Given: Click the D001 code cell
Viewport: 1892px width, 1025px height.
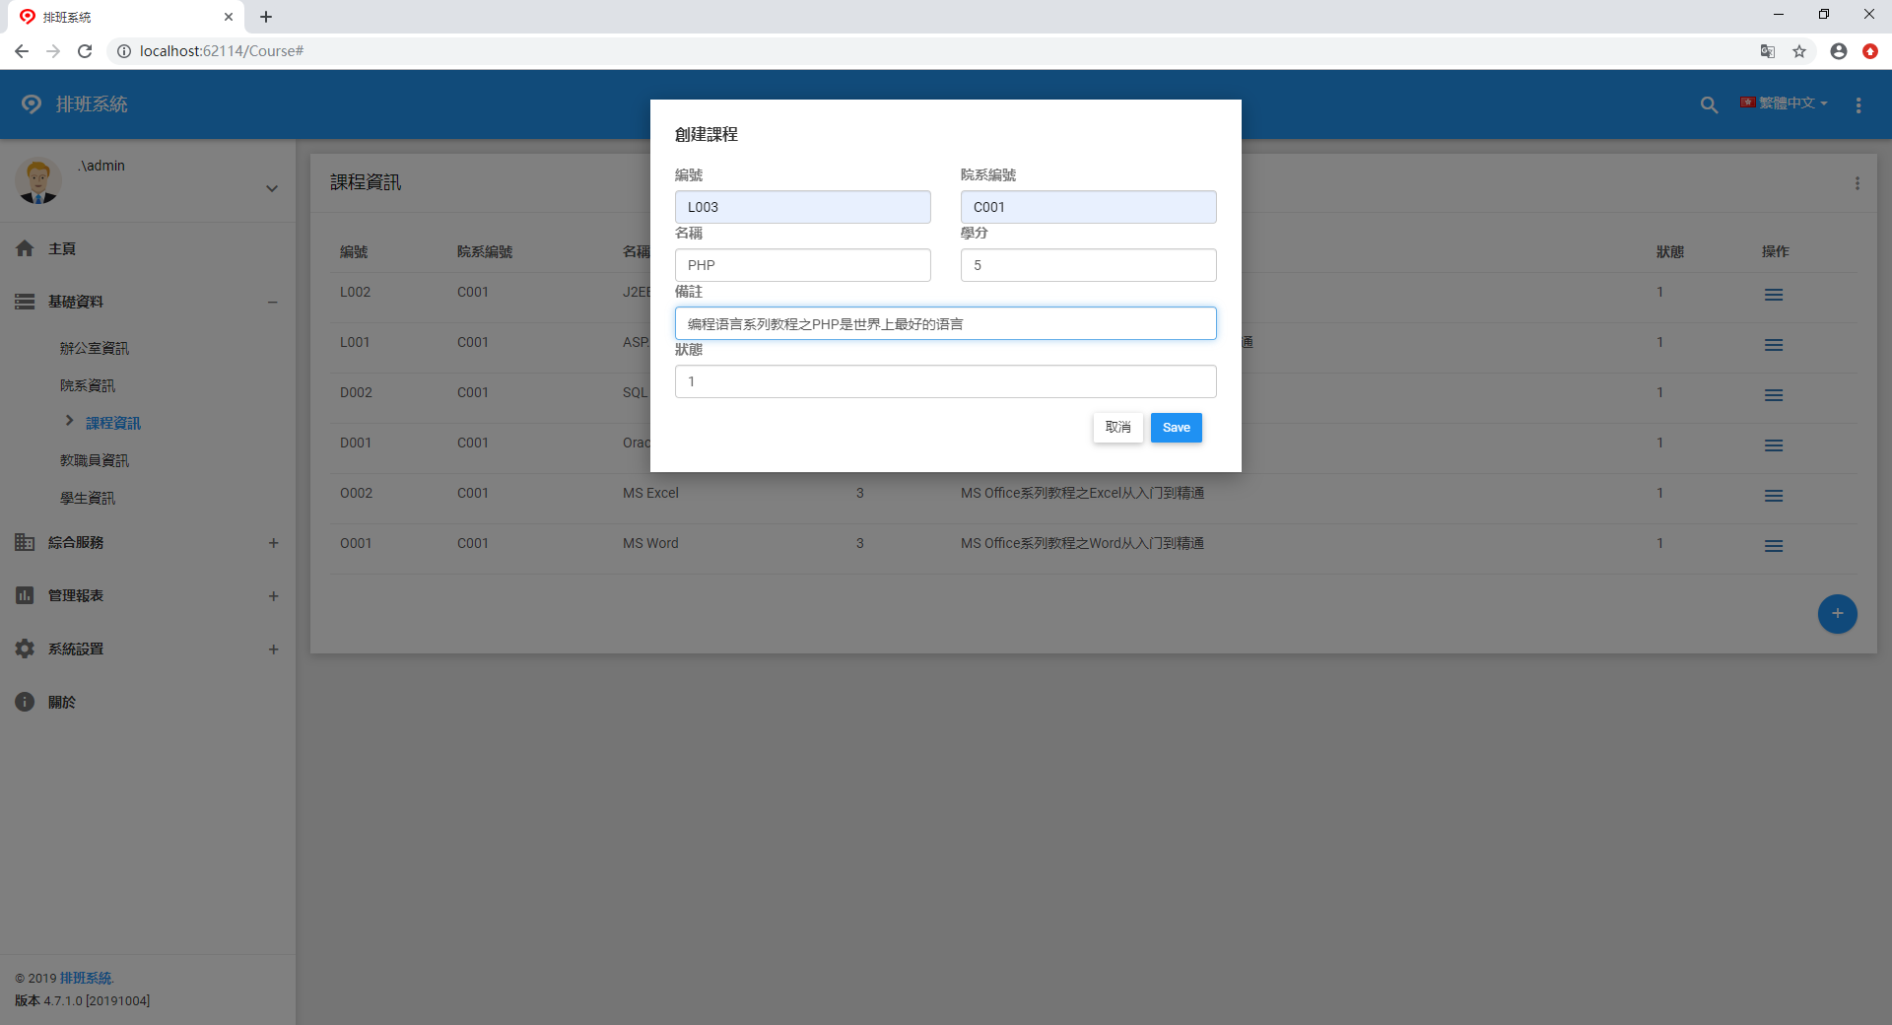Looking at the screenshot, I should (356, 443).
